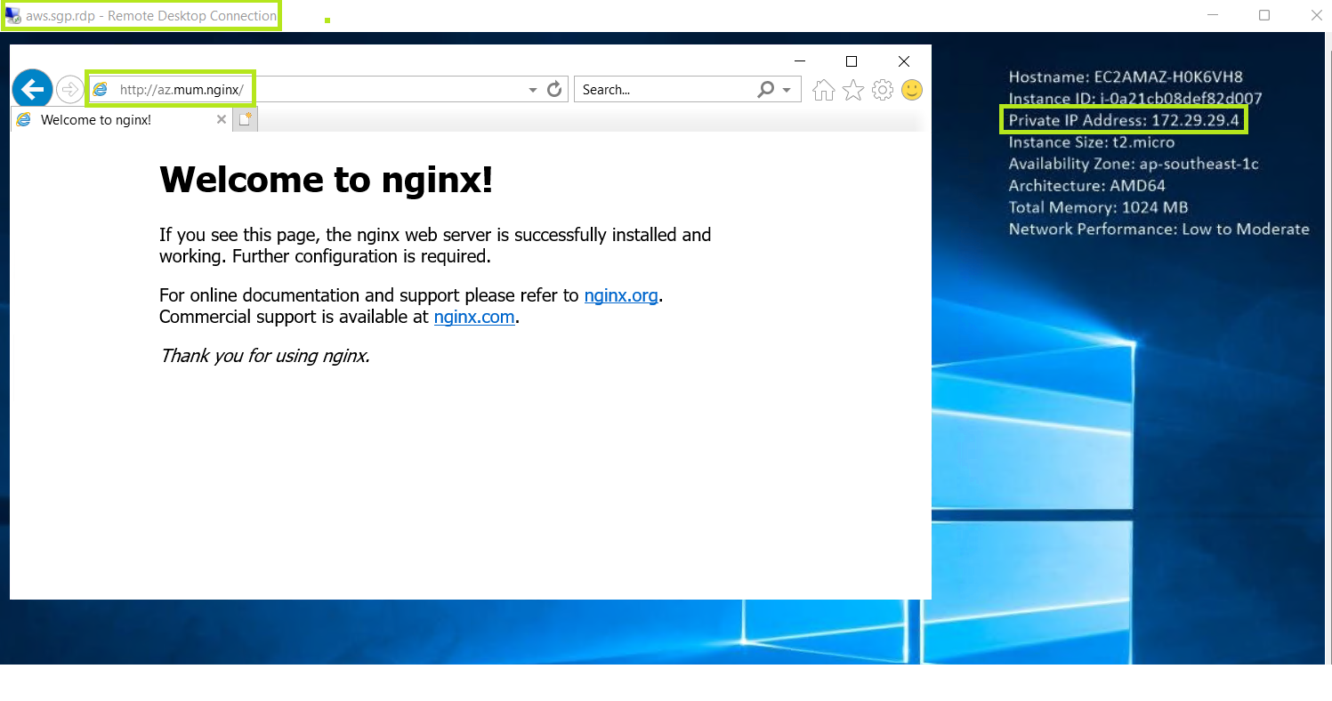The width and height of the screenshot is (1332, 701).
Task: Click the Thank you for using nginx. text
Action: [x=264, y=356]
